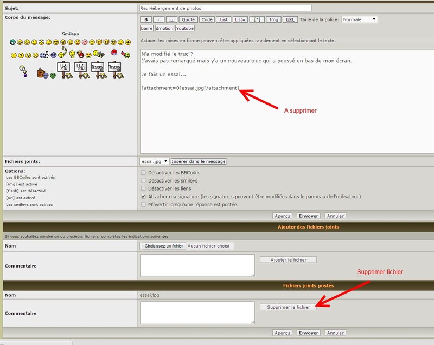Click into the Sujet text field
434x345 pixels.
point(225,8)
